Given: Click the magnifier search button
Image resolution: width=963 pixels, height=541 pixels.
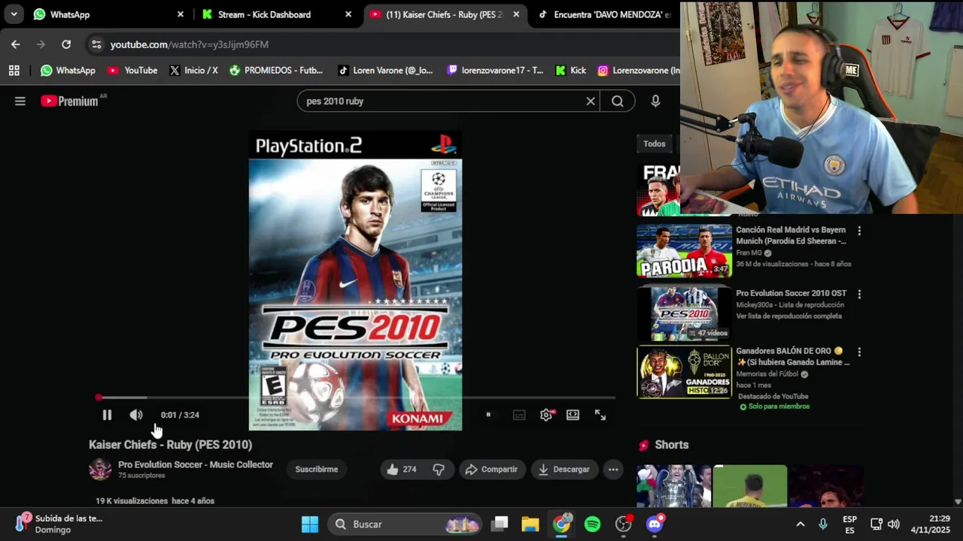Looking at the screenshot, I should 618,101.
